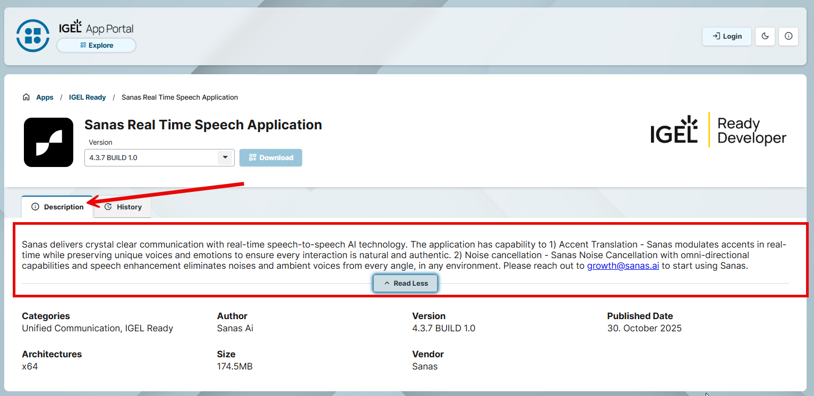Switch to the Description tab
The width and height of the screenshot is (814, 396).
(57, 207)
